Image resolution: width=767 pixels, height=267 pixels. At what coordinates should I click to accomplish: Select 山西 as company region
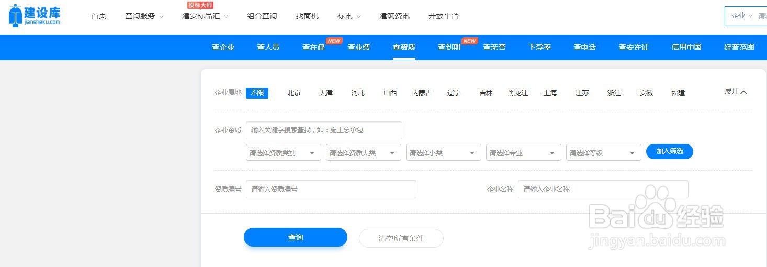click(x=390, y=93)
